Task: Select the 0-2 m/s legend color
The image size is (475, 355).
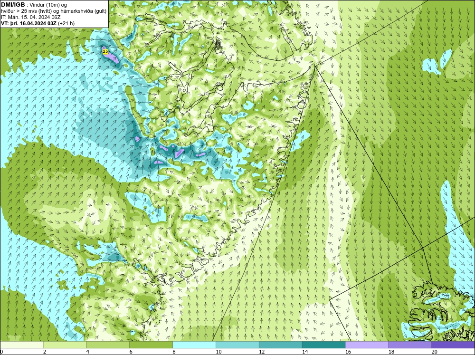Action: pyautogui.click(x=21, y=345)
